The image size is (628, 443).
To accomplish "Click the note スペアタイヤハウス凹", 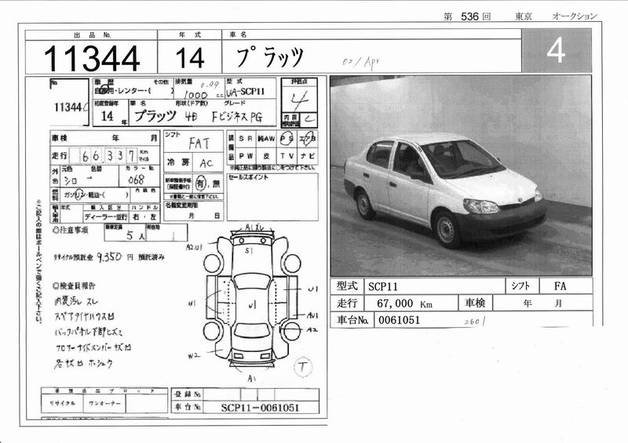I will [x=85, y=317].
